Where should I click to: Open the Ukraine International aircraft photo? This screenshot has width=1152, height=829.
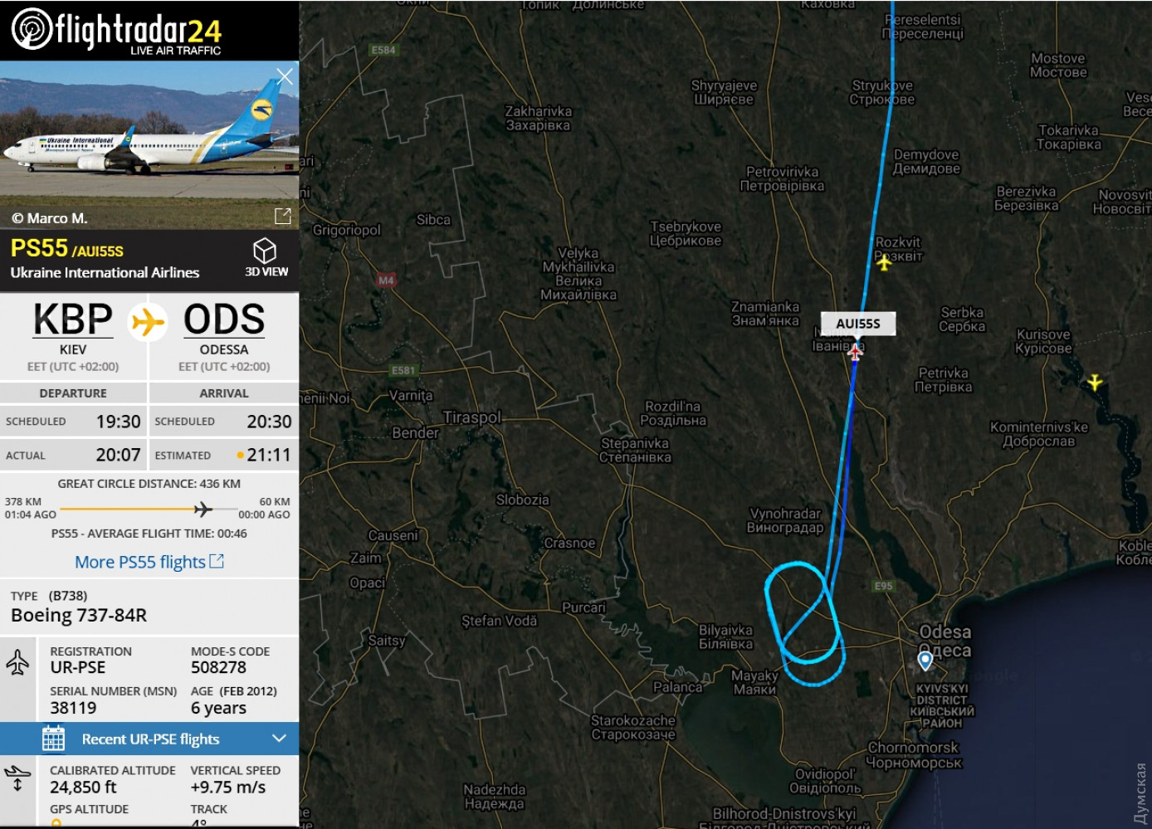click(x=149, y=144)
